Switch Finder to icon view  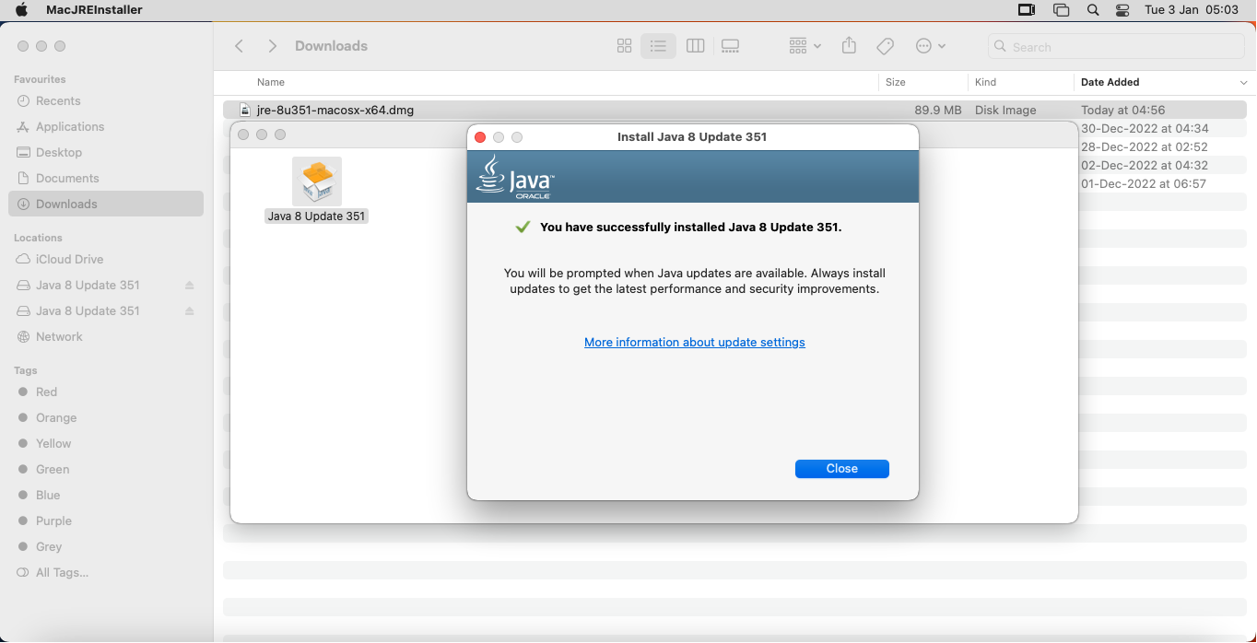(x=624, y=46)
